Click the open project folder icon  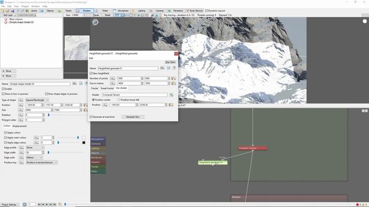pyautogui.click(x=7, y=11)
